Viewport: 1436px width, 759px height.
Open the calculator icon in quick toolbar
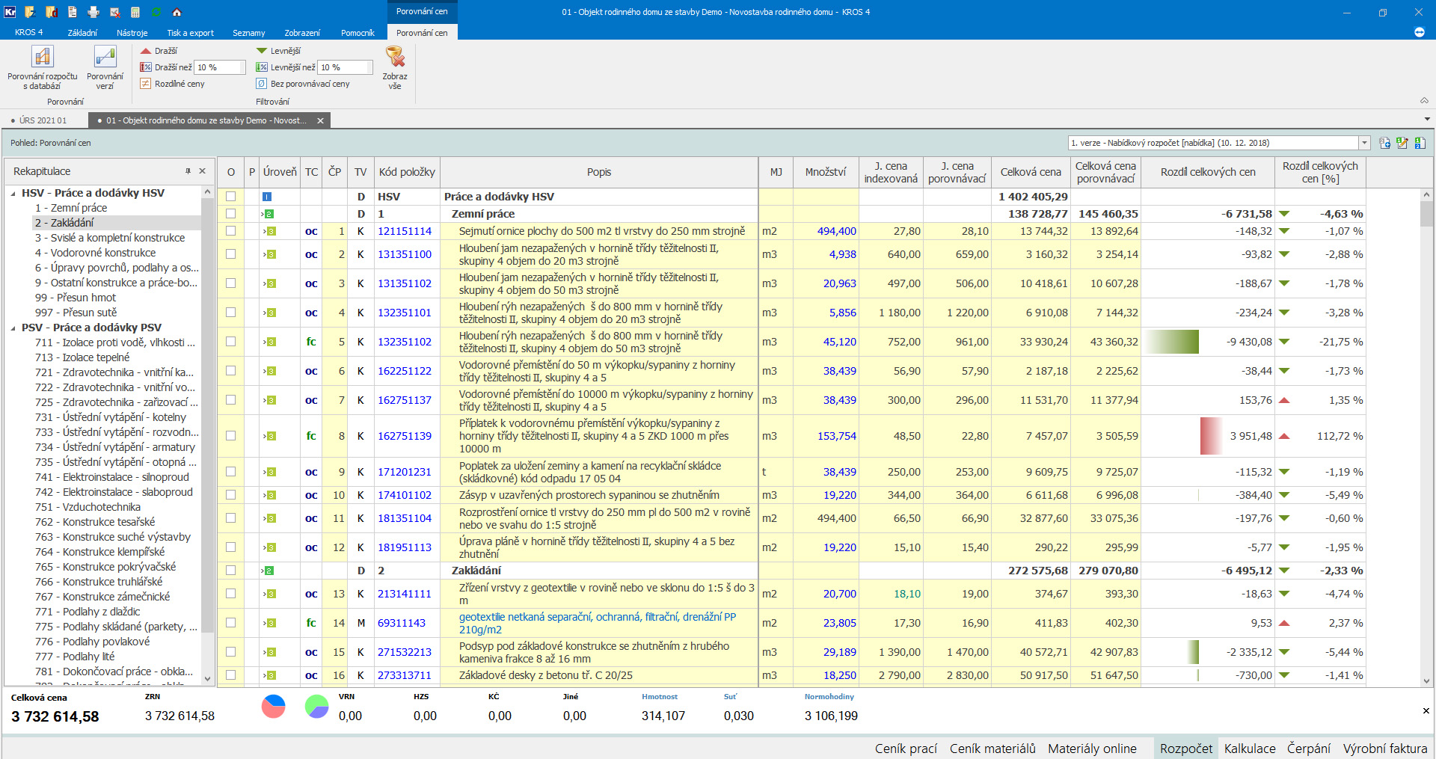(x=135, y=12)
